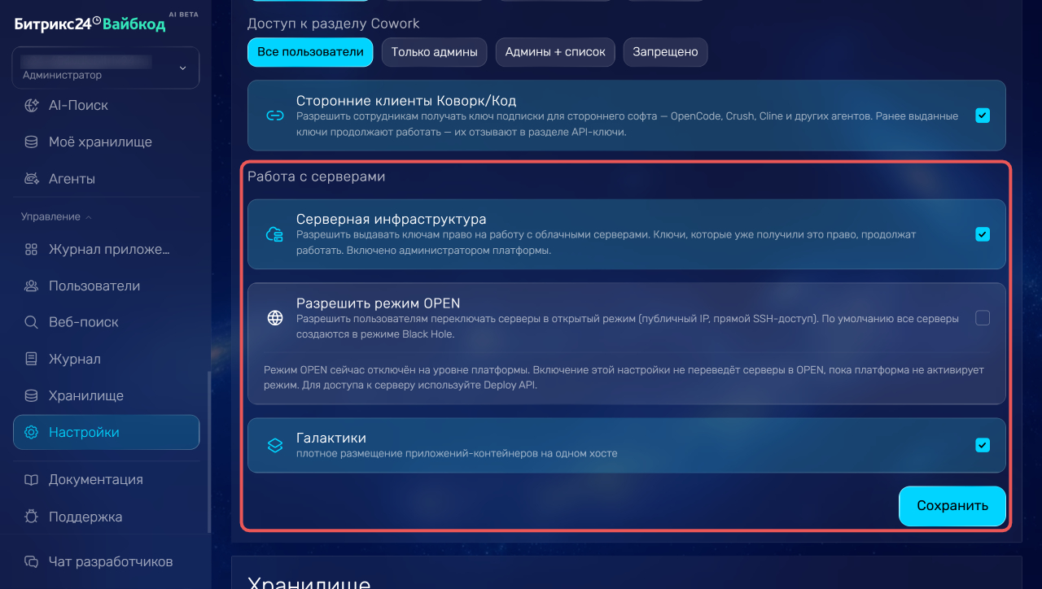Click the note starting Режим OPEN сейчас отключён
Viewport: 1042px width, 589px height.
[624, 377]
